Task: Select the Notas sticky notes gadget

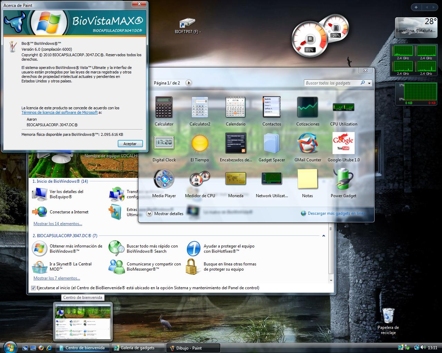Action: point(308,179)
